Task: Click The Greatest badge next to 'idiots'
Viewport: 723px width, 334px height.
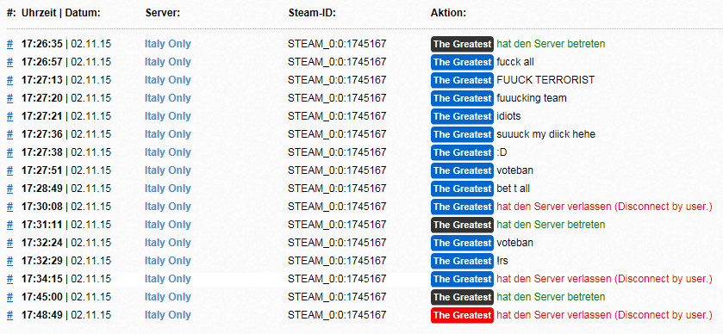Action: (463, 116)
